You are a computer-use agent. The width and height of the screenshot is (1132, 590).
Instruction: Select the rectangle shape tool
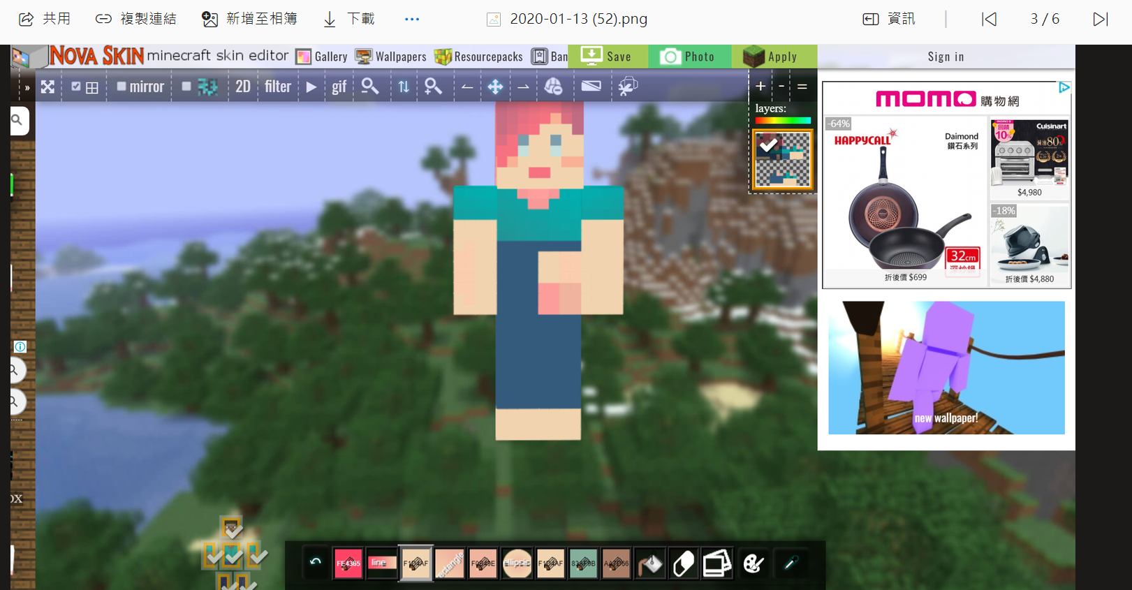[450, 563]
